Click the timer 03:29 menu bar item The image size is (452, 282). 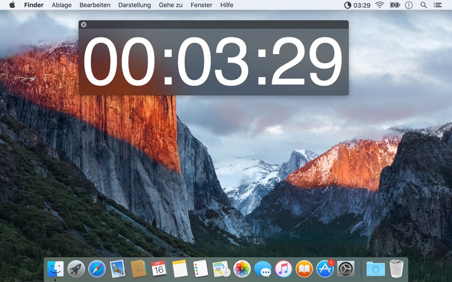[358, 5]
